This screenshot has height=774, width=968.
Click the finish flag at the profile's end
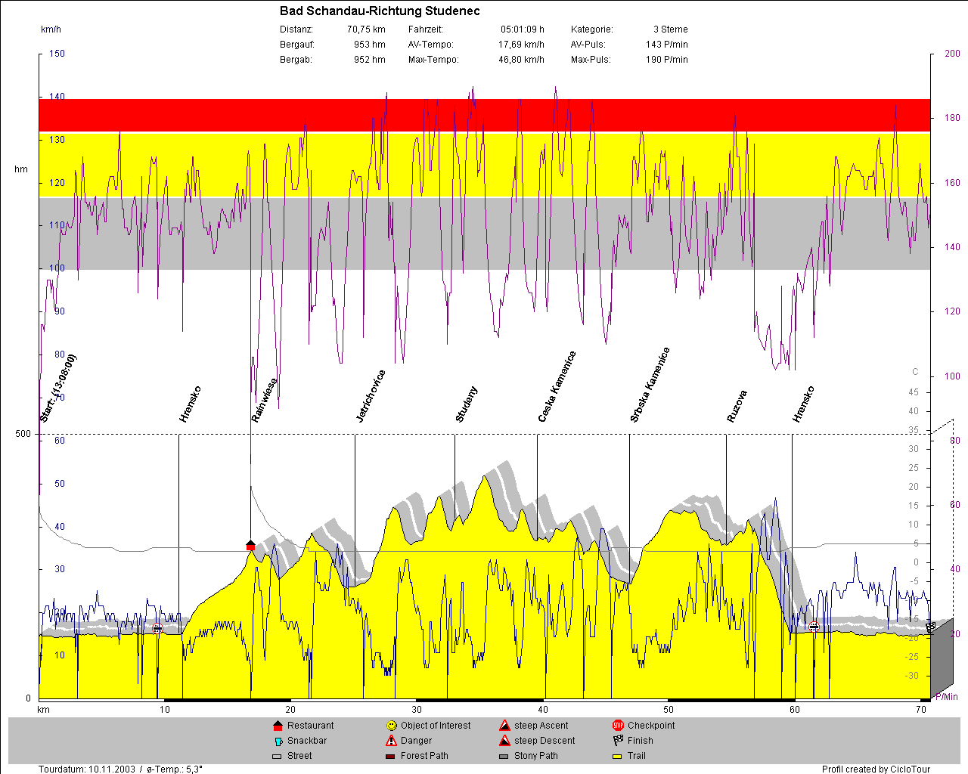tap(930, 627)
